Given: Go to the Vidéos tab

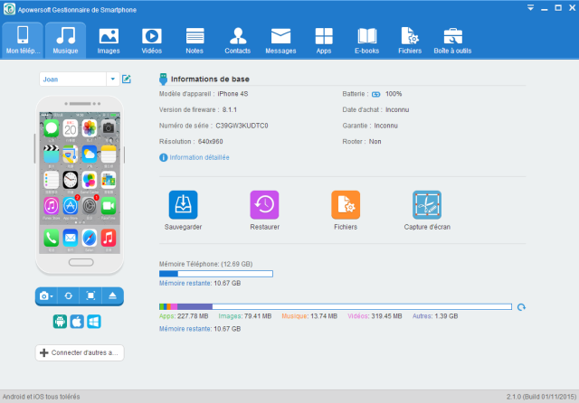Looking at the screenshot, I should pos(152,40).
